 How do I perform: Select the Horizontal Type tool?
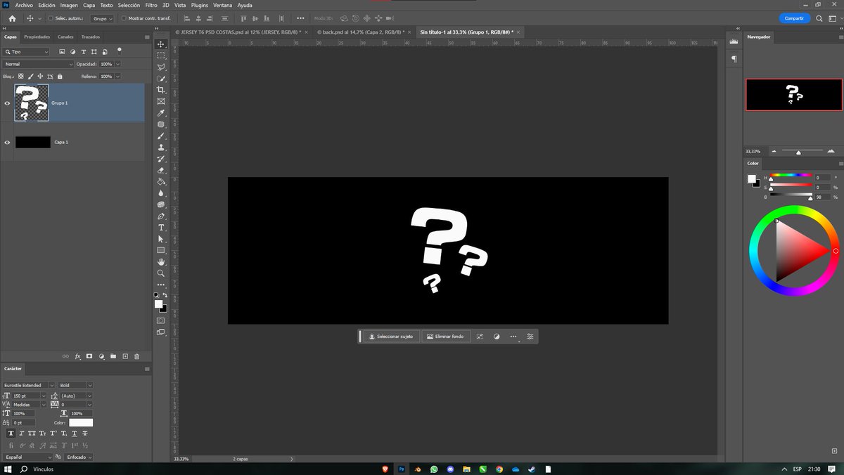(161, 228)
